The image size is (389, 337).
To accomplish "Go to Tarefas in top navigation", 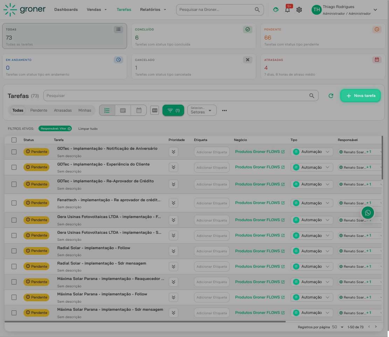I will tap(124, 9).
